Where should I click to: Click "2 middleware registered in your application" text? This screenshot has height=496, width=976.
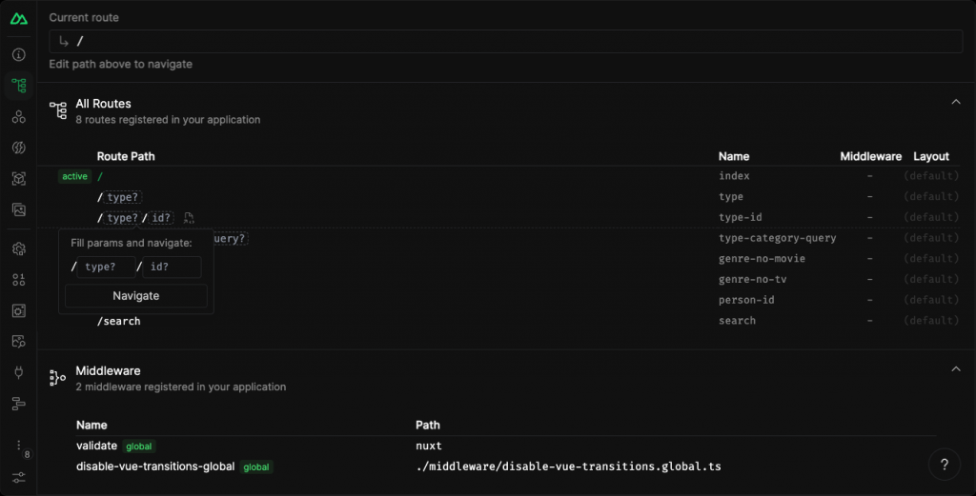[181, 387]
